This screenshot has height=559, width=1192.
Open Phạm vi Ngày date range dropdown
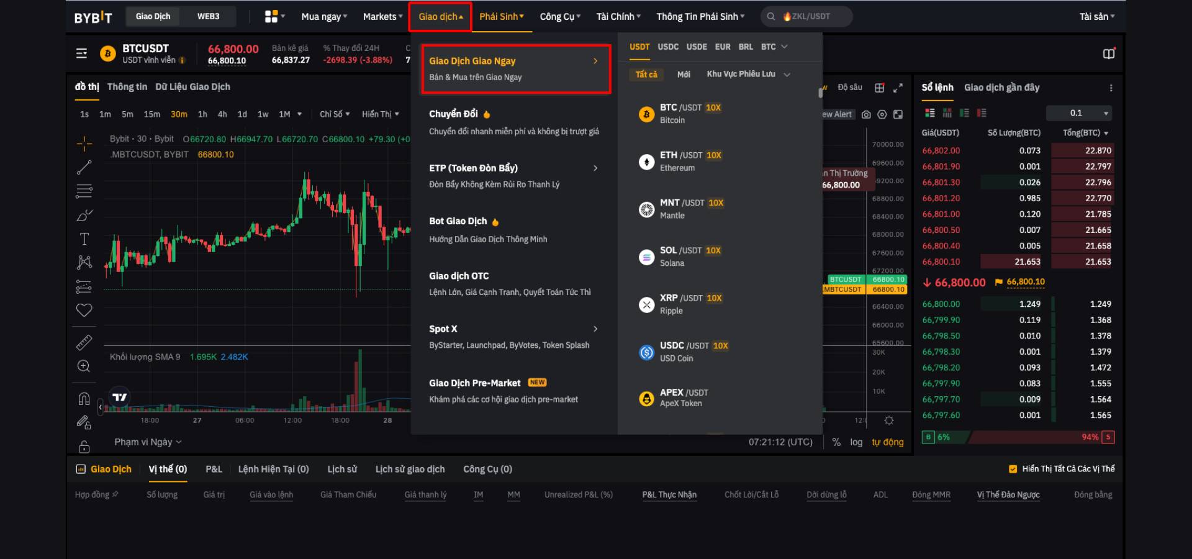click(x=148, y=442)
